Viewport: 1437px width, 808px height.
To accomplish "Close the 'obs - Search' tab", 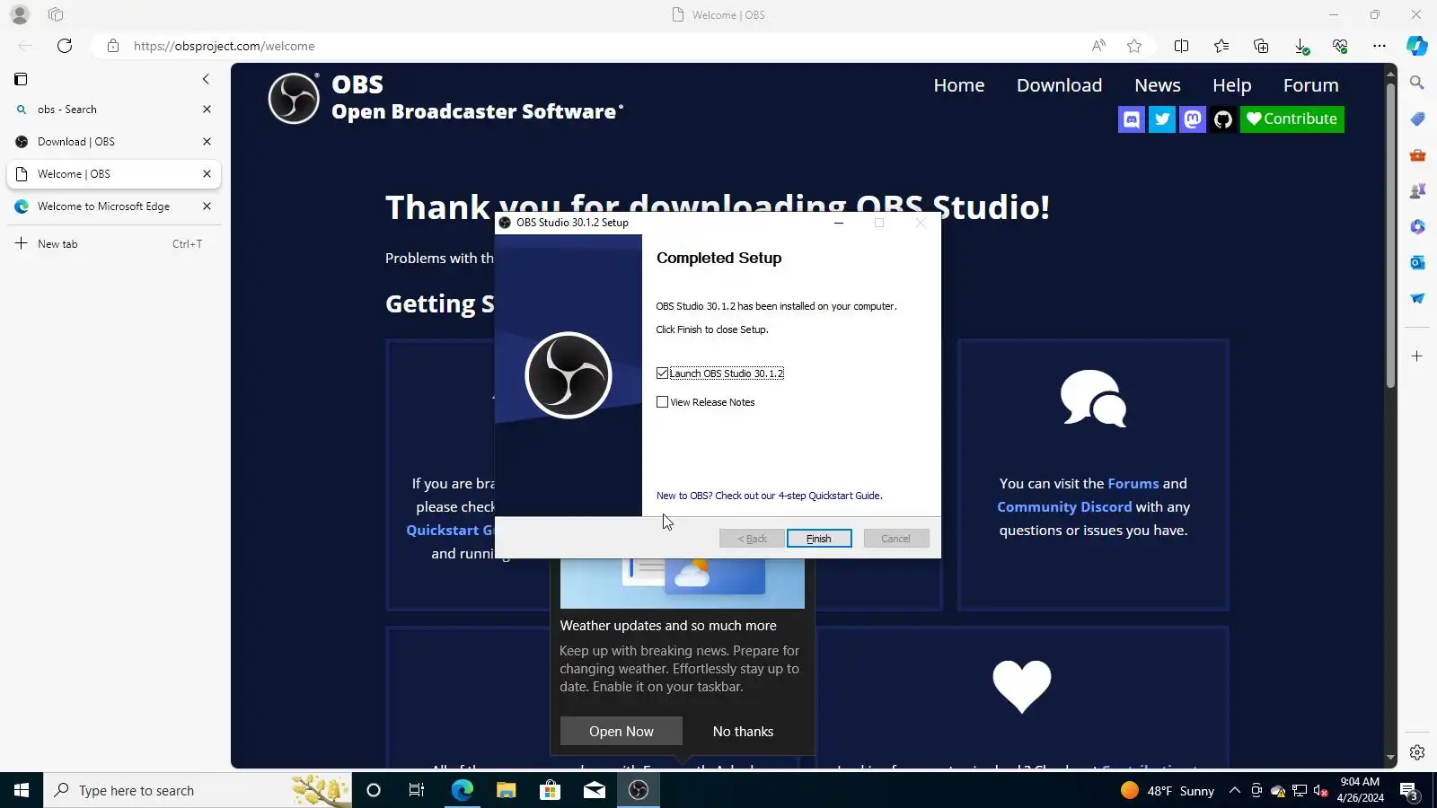I will point(207,110).
